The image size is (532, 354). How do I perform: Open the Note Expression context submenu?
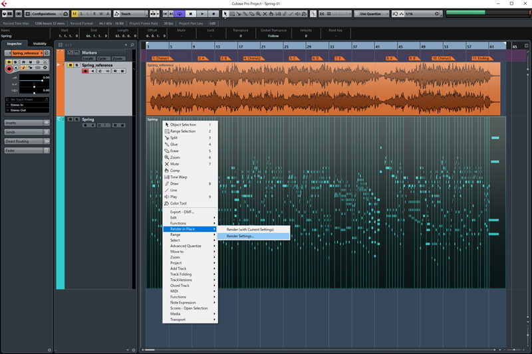pos(190,302)
